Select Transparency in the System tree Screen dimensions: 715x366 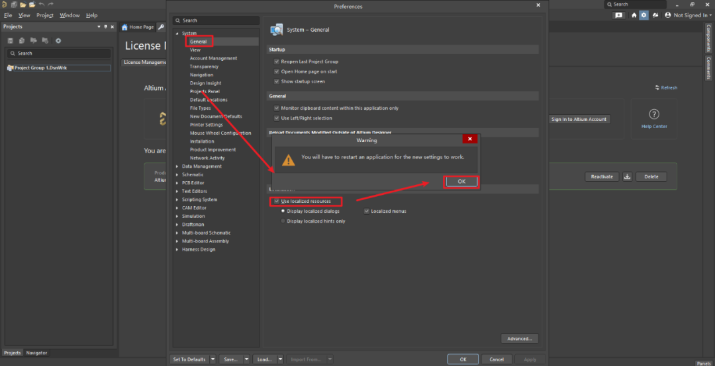[x=204, y=67]
